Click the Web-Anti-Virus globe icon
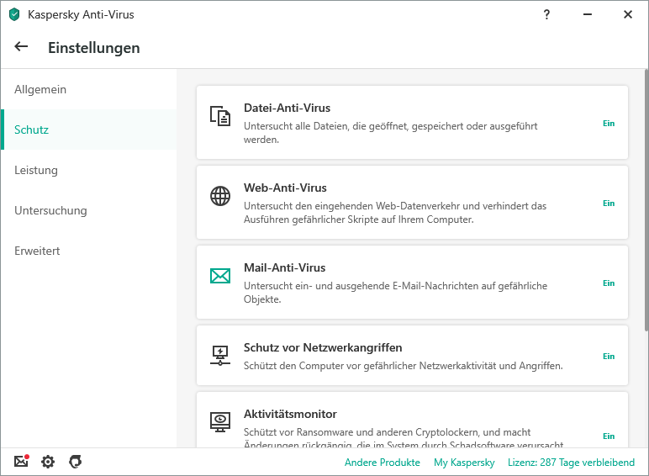 tap(219, 197)
